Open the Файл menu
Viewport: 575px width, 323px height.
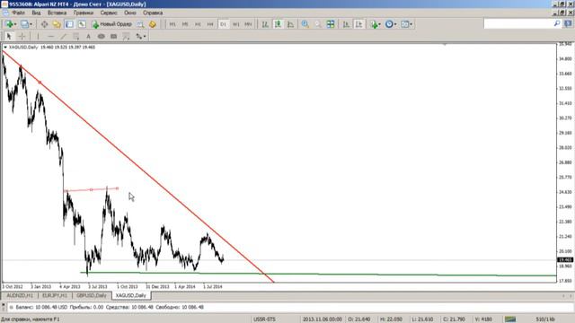pyautogui.click(x=18, y=13)
